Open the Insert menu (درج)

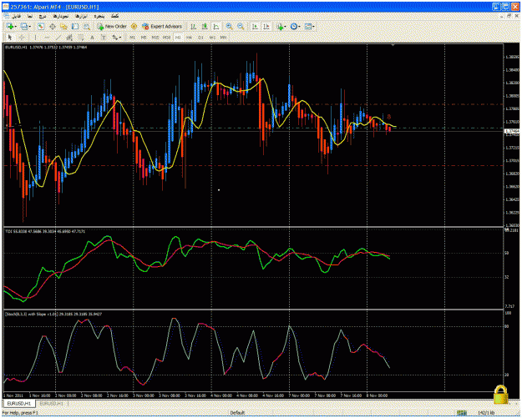point(43,16)
